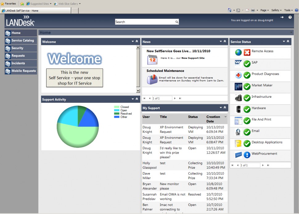299x214 pixels.
Task: Open the New SelfService Goes Live headline
Action: (178, 51)
